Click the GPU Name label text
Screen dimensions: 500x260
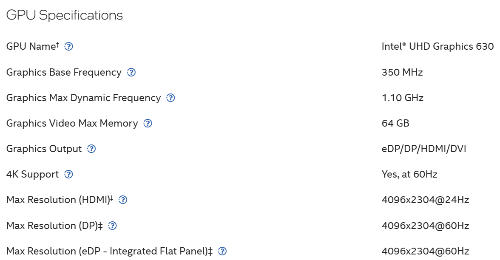31,47
